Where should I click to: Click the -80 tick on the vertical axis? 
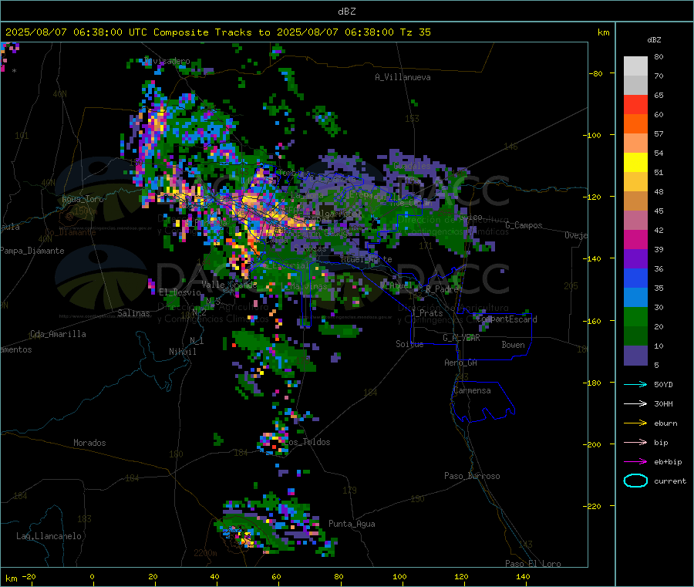(x=595, y=73)
